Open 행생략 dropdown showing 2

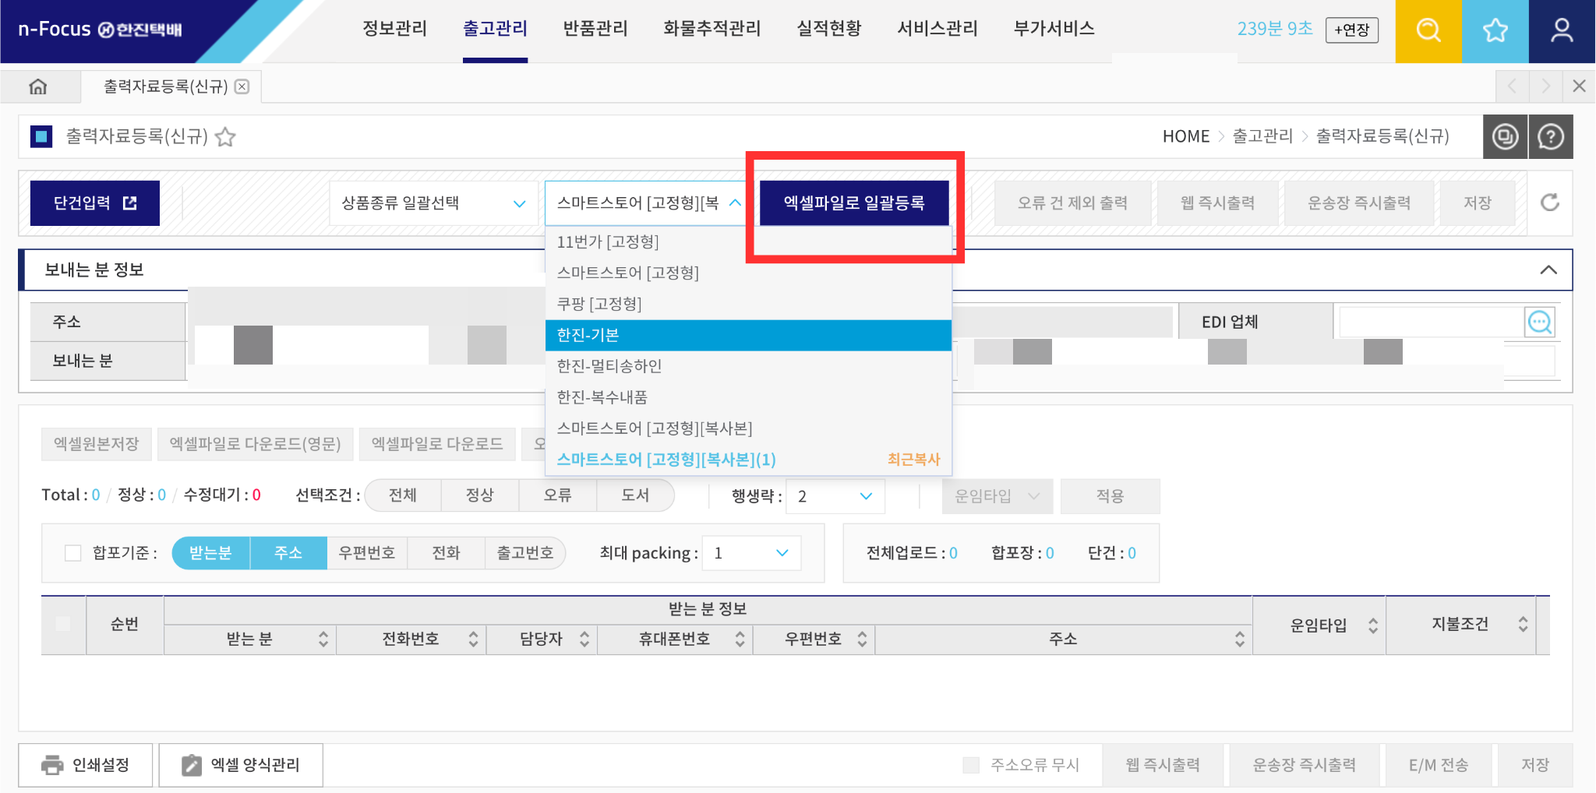tap(835, 496)
